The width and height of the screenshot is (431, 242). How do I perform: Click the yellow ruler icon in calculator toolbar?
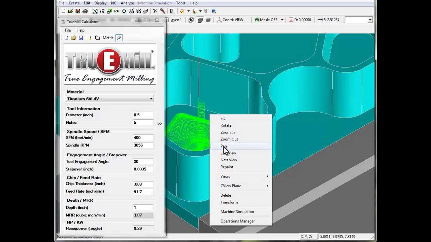(x=90, y=38)
